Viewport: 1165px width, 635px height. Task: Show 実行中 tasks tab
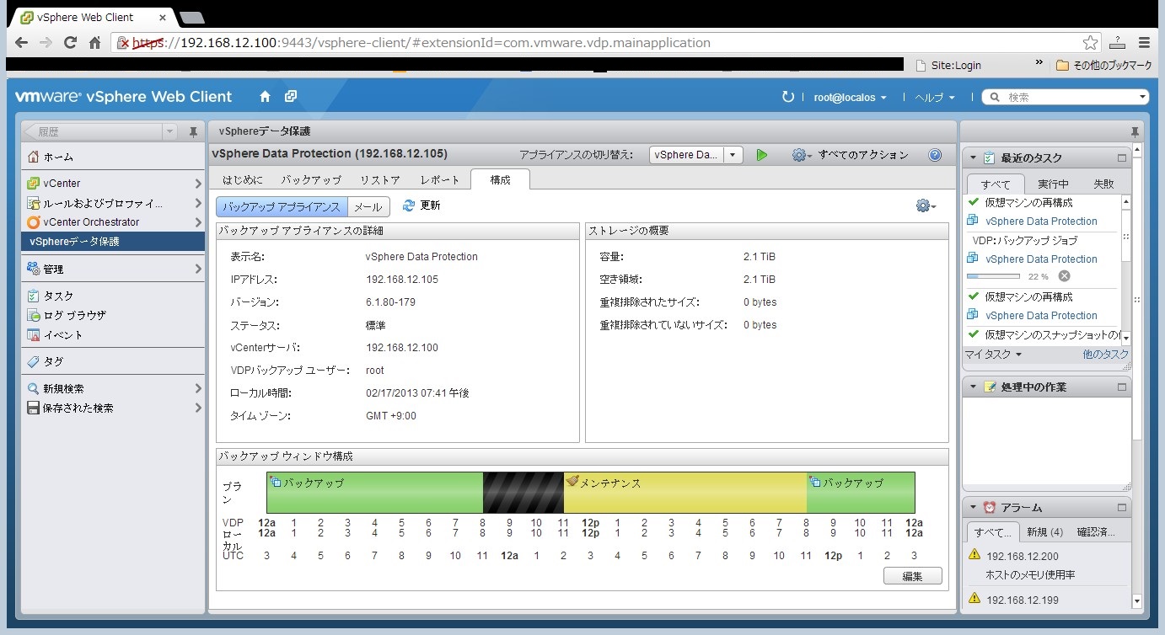1054,184
